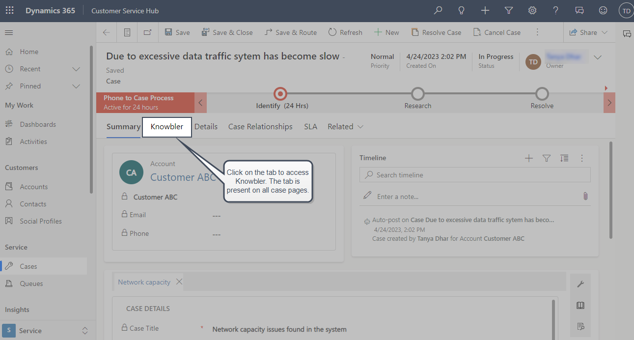This screenshot has height=340, width=634.
Task: Expand the header fields chevron
Action: pyautogui.click(x=598, y=57)
